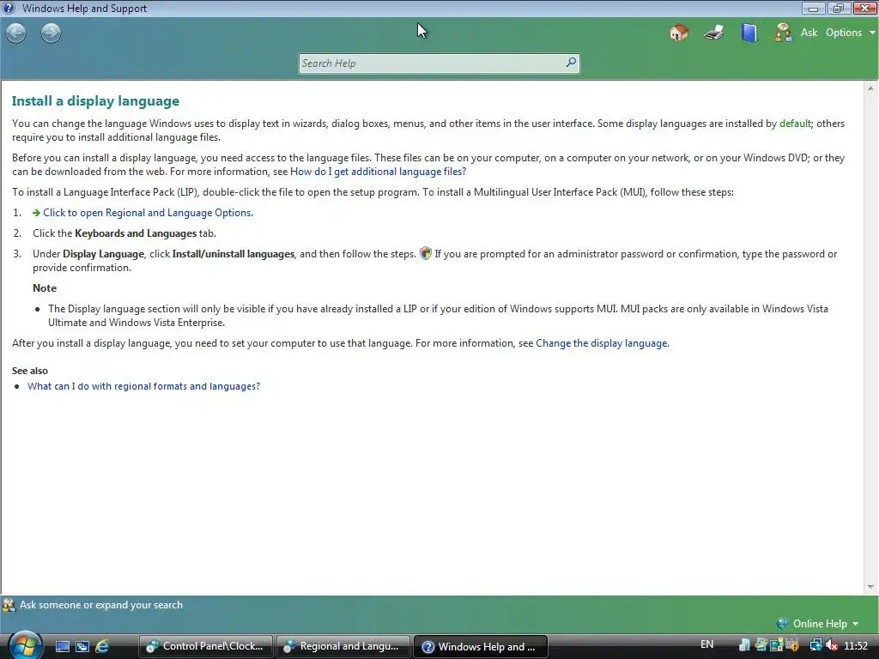The height and width of the screenshot is (659, 879).
Task: Click the security shield icon in step 3
Action: 426,253
